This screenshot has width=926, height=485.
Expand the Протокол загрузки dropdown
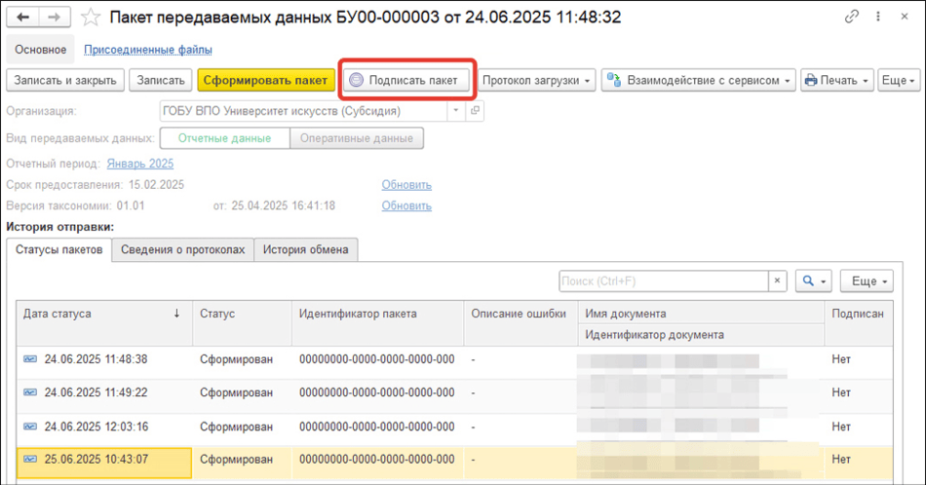(x=537, y=81)
